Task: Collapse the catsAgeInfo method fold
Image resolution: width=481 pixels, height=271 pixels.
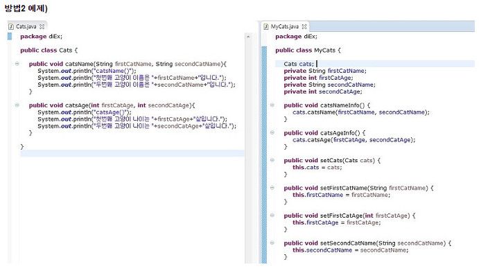Action: tap(272, 133)
